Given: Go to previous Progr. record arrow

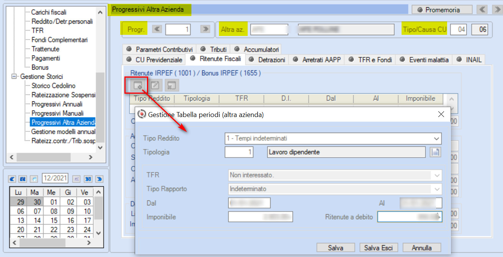Looking at the screenshot, I should click(x=157, y=29).
